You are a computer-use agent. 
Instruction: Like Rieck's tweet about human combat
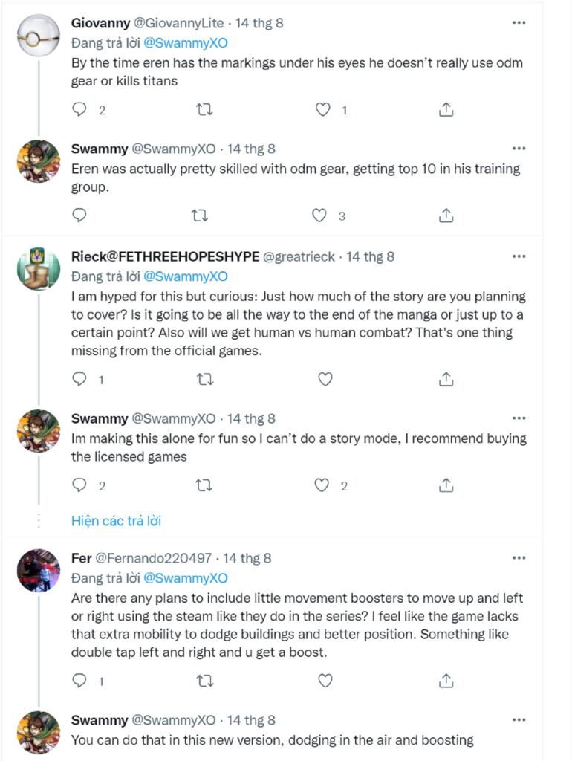click(325, 379)
